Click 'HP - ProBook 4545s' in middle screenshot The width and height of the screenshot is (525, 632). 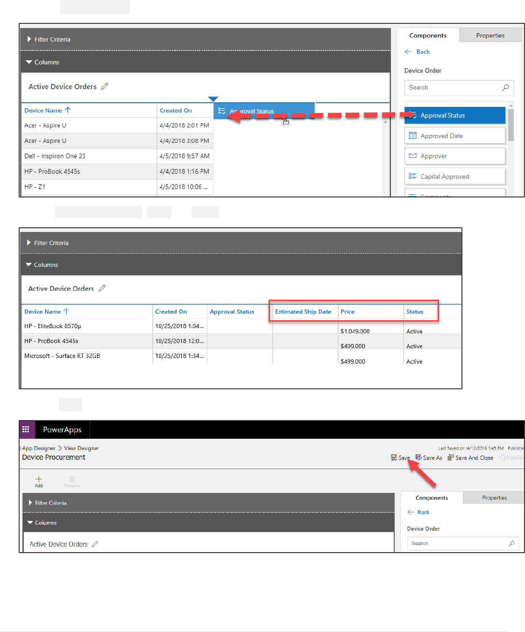tap(51, 341)
